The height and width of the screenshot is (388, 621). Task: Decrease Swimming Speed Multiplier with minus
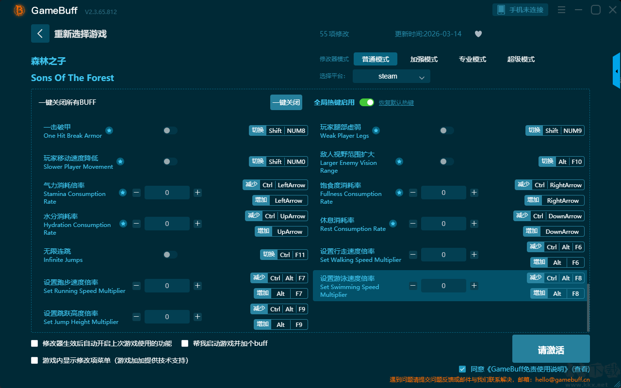pos(413,286)
